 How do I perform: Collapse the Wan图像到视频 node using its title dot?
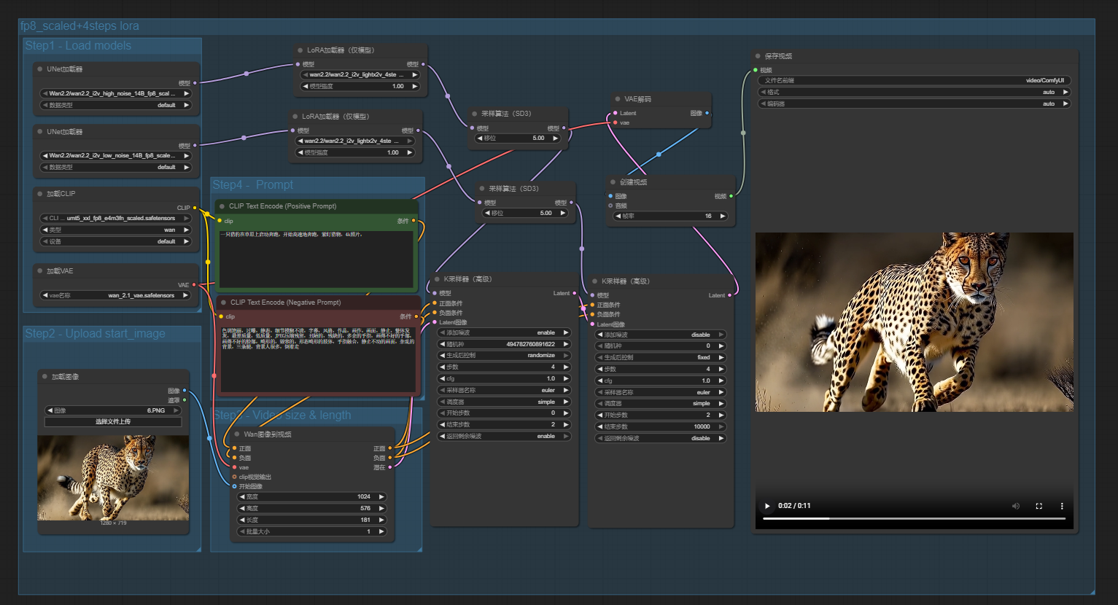tap(237, 434)
